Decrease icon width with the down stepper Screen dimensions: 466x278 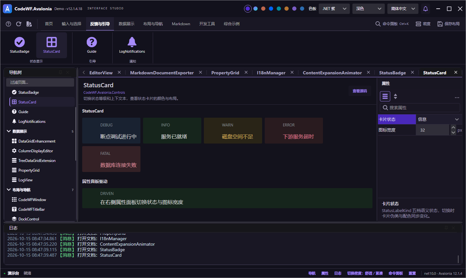click(x=453, y=133)
